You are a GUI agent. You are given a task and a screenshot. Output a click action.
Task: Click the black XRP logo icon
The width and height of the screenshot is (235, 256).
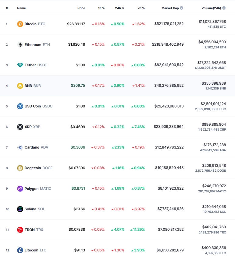coord(20,127)
